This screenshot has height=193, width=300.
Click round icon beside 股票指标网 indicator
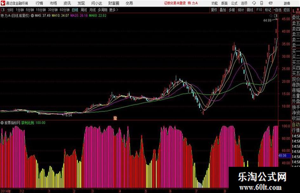(x=2, y=123)
